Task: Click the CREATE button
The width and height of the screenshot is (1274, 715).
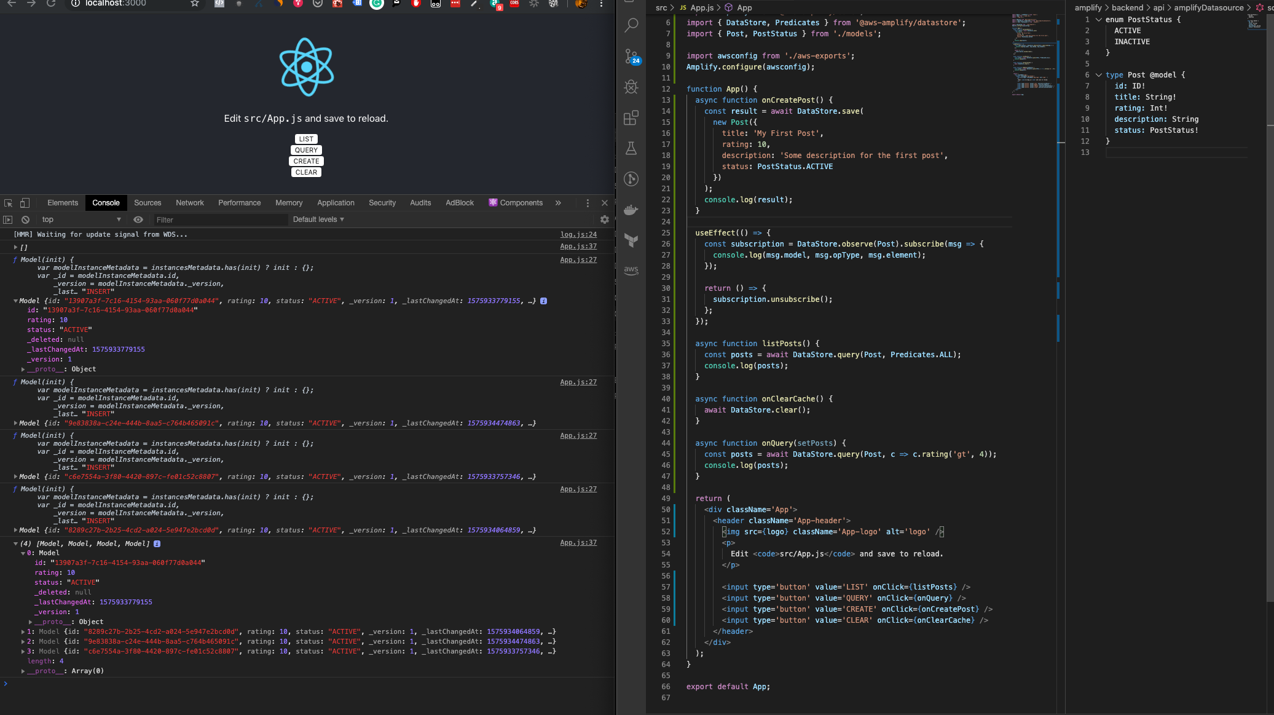Action: click(306, 161)
